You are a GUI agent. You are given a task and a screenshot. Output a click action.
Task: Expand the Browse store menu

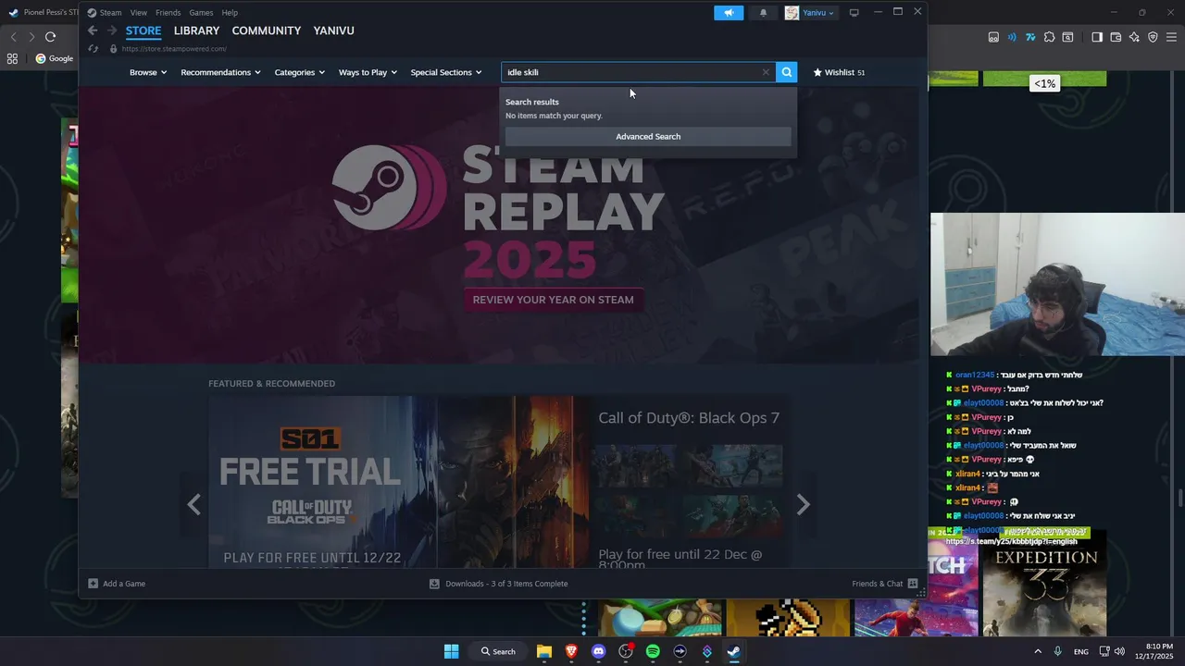coord(148,72)
